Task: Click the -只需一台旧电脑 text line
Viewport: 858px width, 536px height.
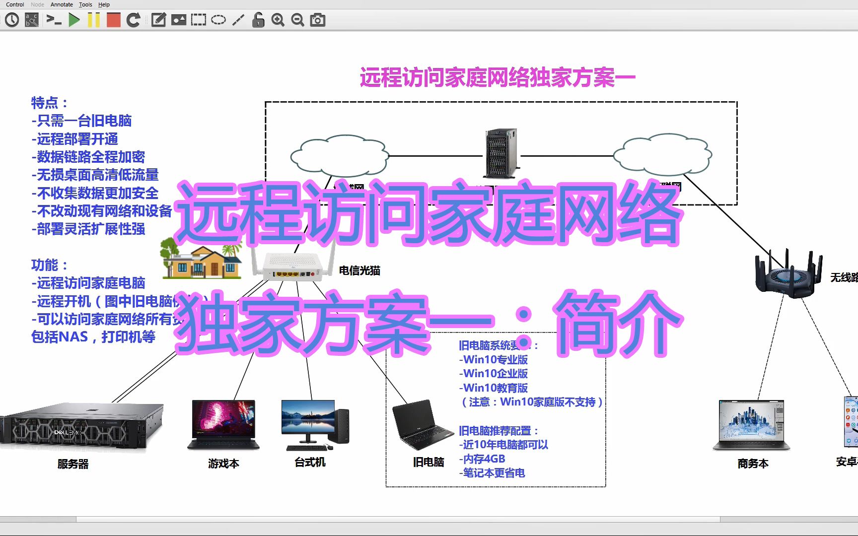Action: (81, 121)
